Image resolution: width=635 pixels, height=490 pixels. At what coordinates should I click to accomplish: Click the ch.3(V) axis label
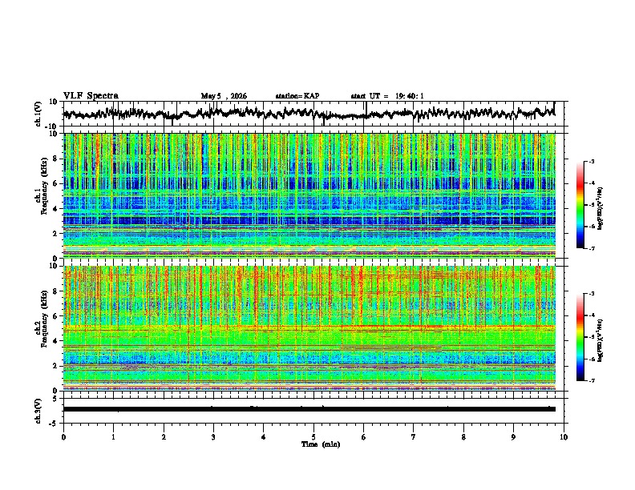(38, 411)
